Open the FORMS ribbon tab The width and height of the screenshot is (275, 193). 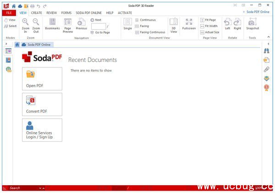coord(66,13)
